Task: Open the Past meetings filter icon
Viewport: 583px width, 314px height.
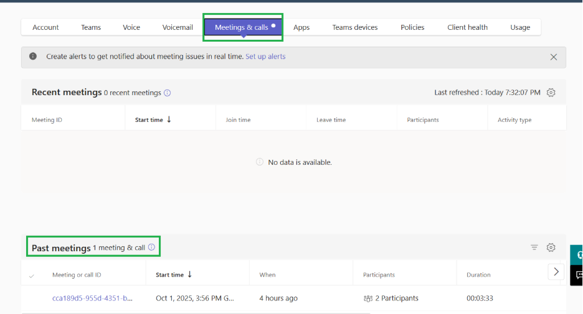Action: pyautogui.click(x=534, y=247)
